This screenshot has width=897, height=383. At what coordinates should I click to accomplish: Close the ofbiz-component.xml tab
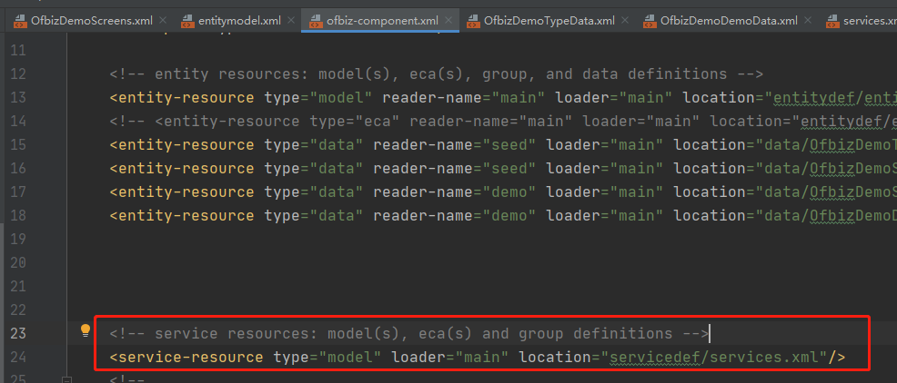(449, 20)
